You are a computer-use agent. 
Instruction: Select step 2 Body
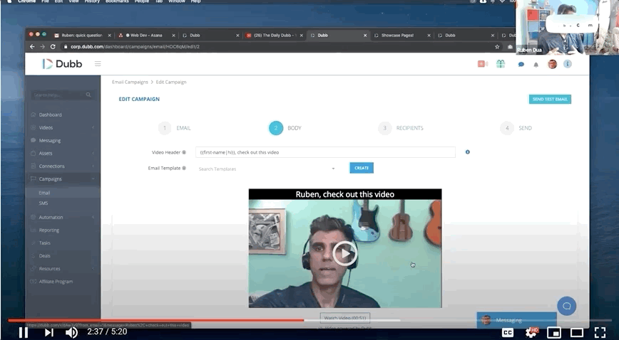pyautogui.click(x=285, y=128)
